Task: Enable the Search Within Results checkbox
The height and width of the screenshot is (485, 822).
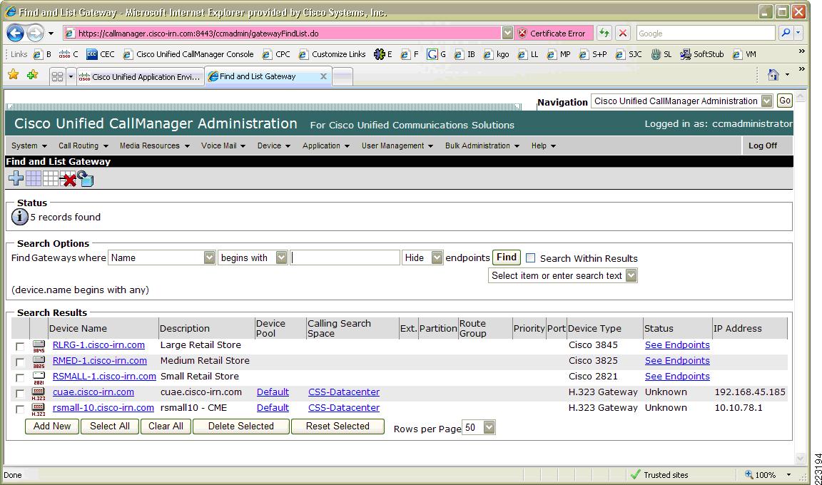Action: click(531, 257)
